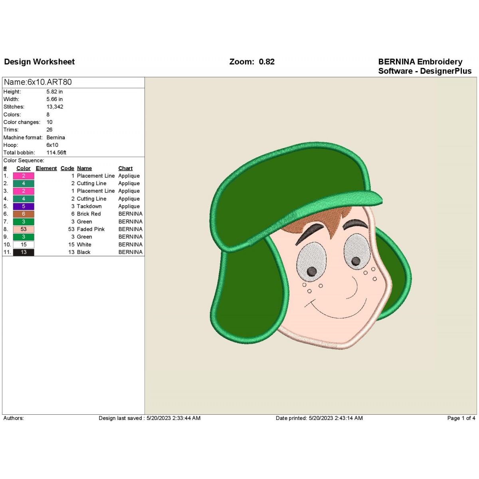Click Cutting Line in row 2
The image size is (479, 479).
[x=92, y=184]
